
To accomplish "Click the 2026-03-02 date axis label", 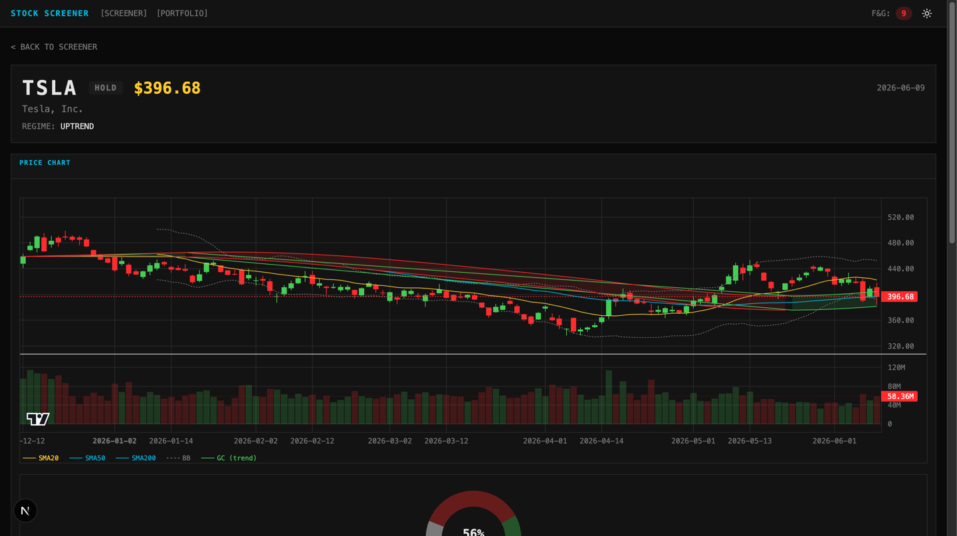I will pyautogui.click(x=390, y=441).
